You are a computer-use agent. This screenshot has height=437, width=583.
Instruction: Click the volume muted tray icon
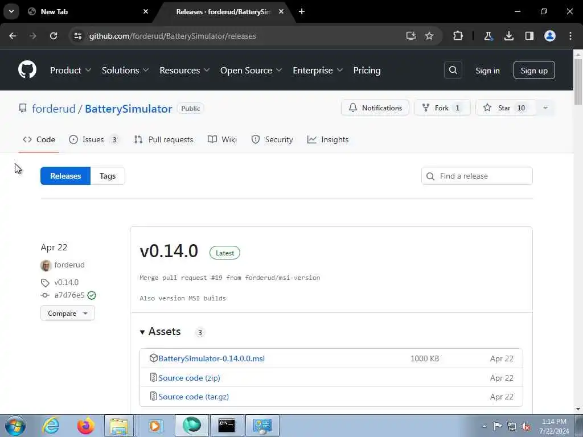pos(525,426)
